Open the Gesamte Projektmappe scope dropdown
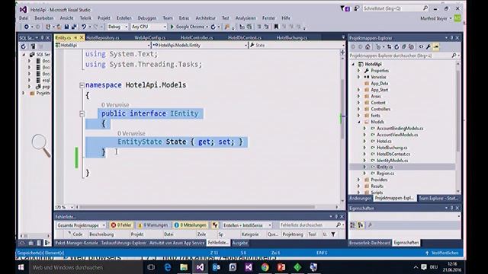This screenshot has width=488, height=274. (82, 225)
